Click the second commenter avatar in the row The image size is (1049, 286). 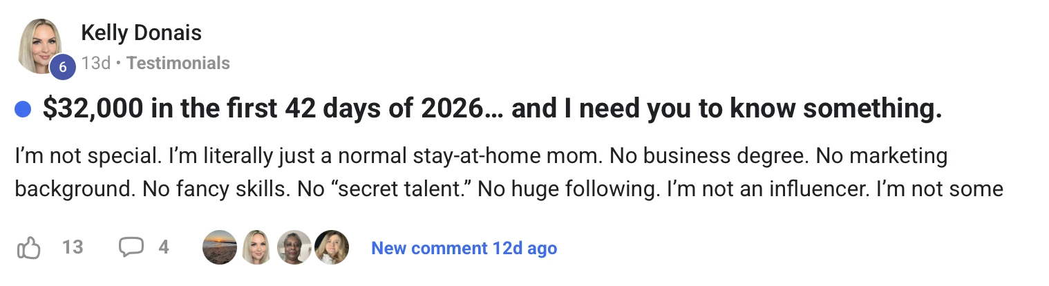pyautogui.click(x=257, y=247)
